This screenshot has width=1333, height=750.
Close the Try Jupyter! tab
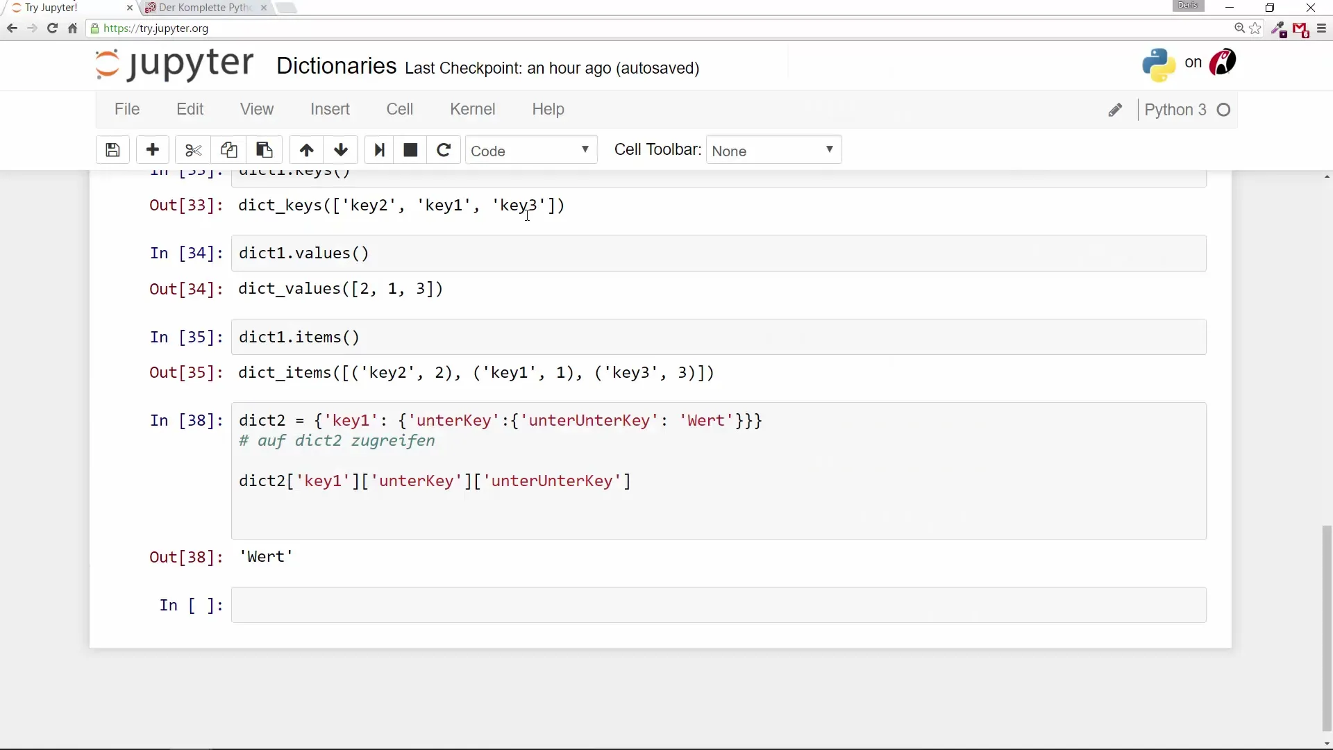129,8
